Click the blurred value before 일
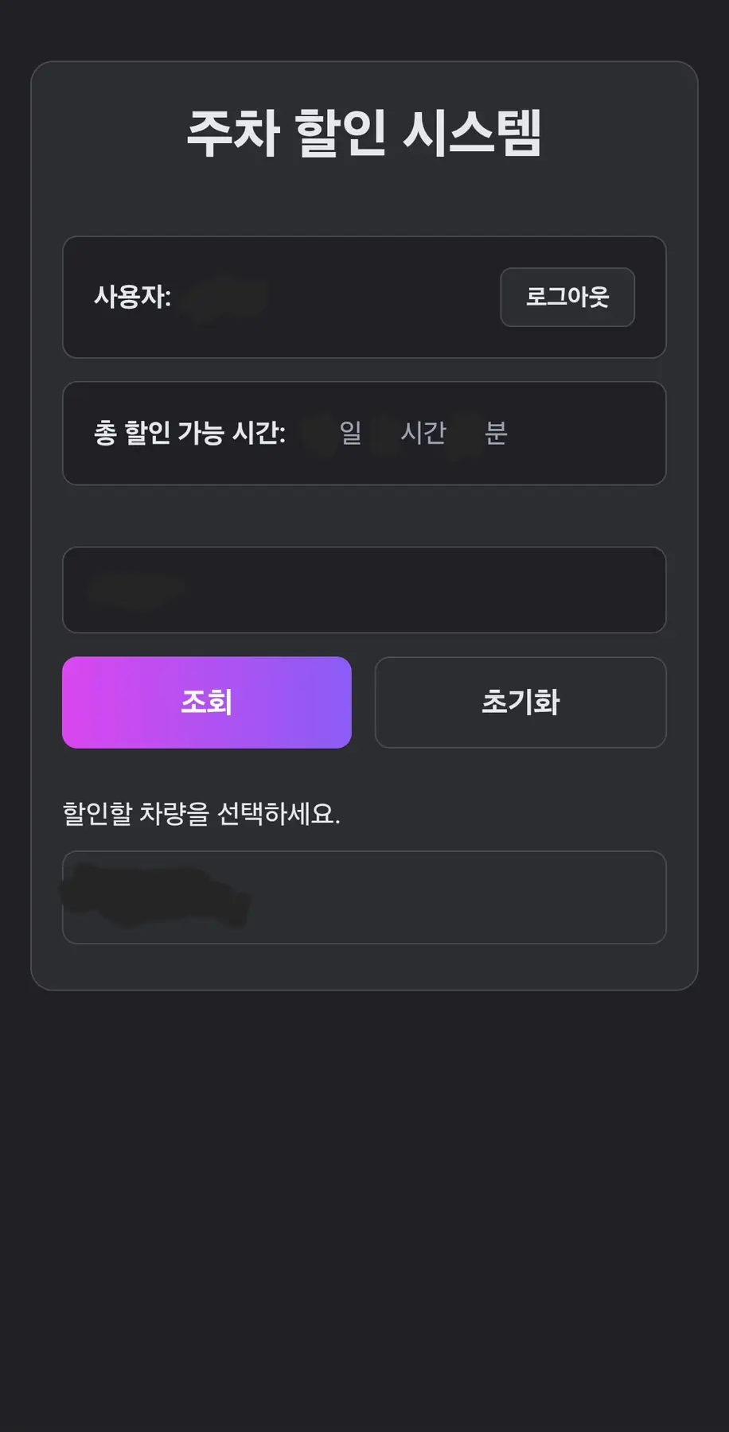Viewport: 729px width, 1432px height. point(320,434)
